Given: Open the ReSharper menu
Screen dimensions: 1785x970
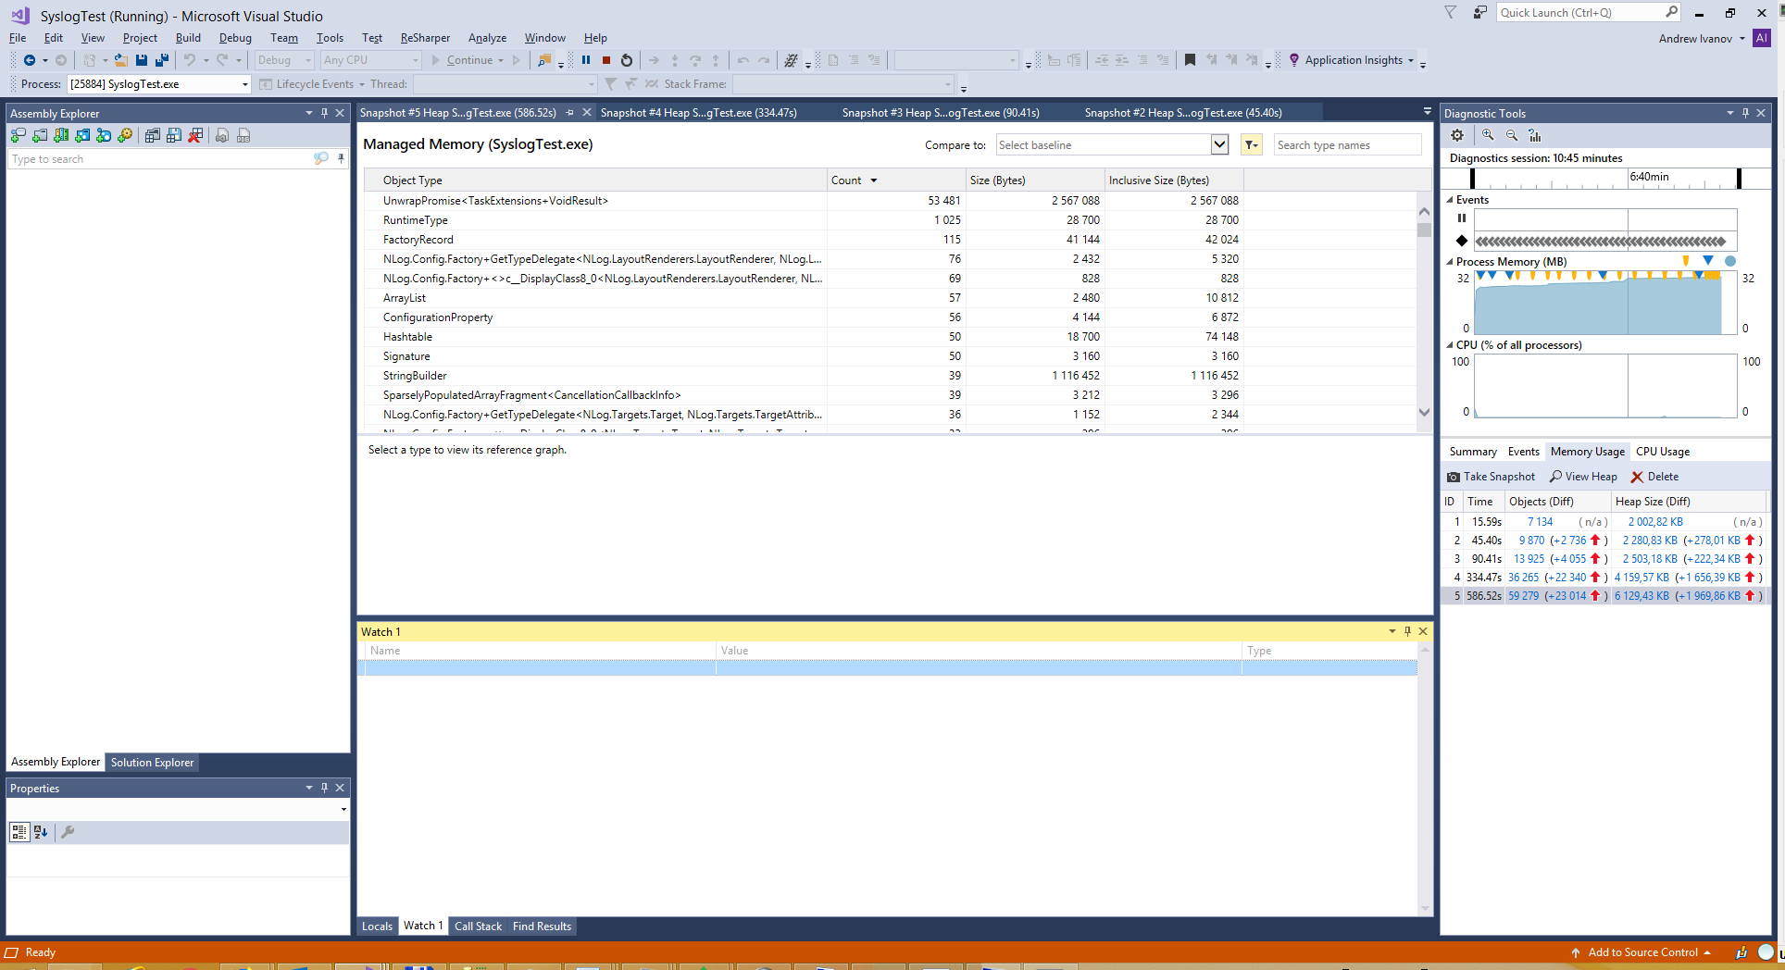Looking at the screenshot, I should 425,38.
